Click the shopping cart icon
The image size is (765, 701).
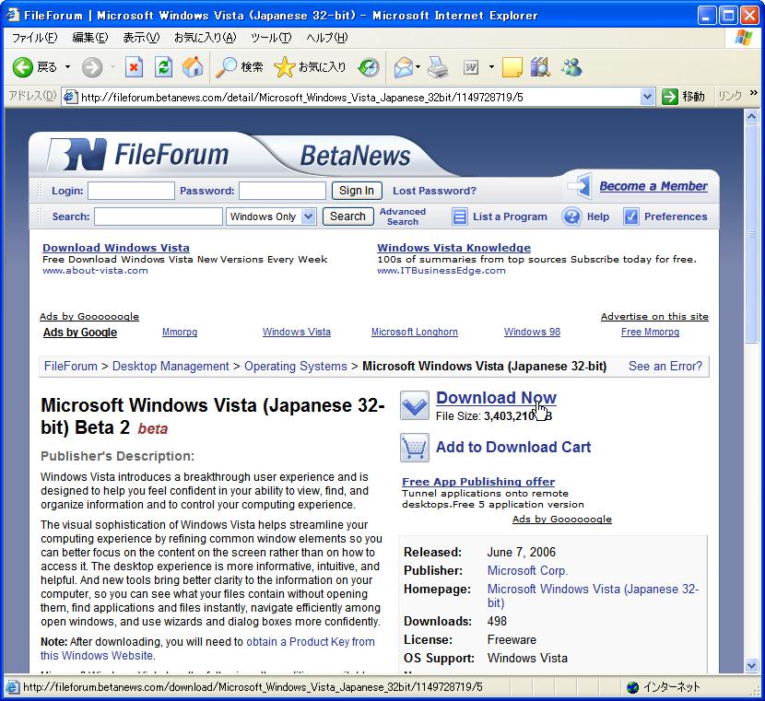(x=414, y=448)
